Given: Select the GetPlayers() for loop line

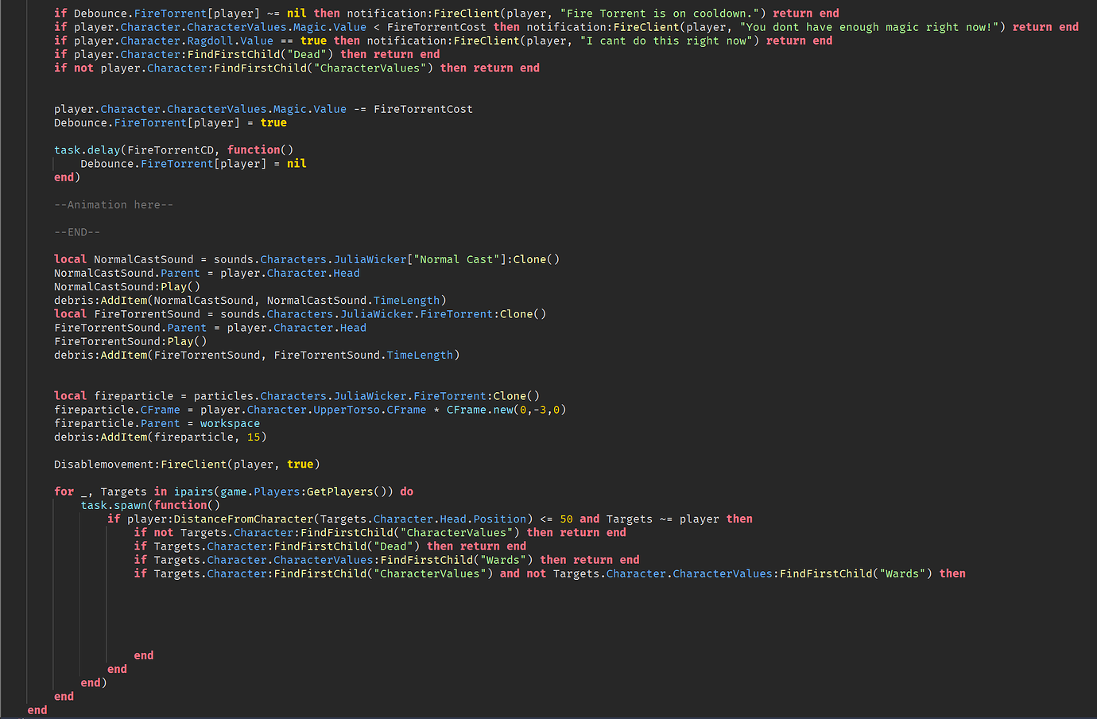Looking at the screenshot, I should click(x=231, y=491).
